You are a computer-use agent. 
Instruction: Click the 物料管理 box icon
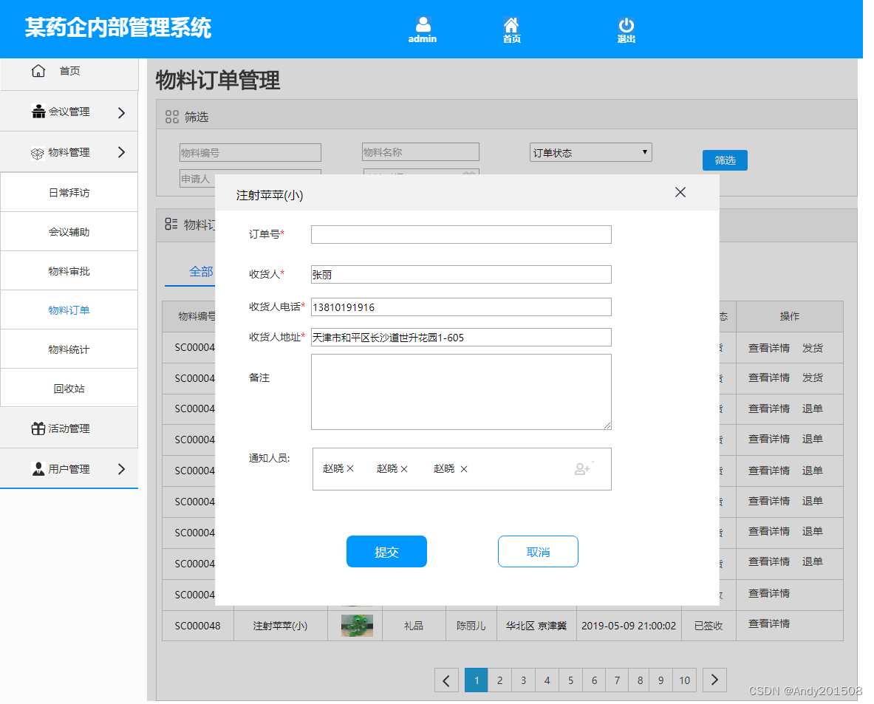(38, 151)
